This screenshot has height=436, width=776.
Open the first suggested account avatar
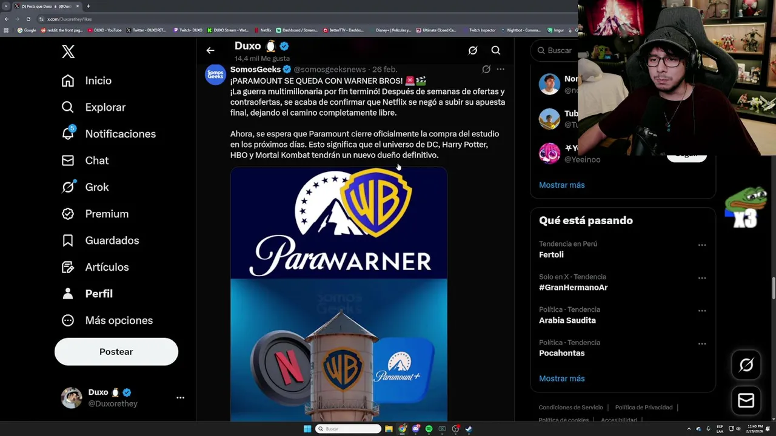(x=549, y=84)
